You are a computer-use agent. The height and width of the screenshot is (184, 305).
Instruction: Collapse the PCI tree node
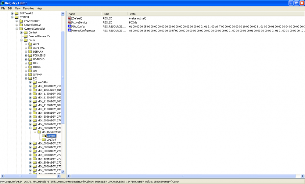tap(26, 79)
